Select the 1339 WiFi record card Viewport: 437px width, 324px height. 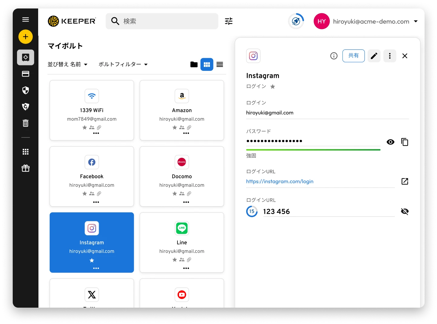[92, 110]
